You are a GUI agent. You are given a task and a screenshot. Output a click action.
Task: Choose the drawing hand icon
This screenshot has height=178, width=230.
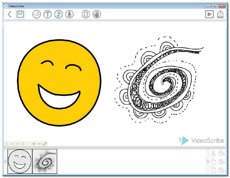(97, 14)
